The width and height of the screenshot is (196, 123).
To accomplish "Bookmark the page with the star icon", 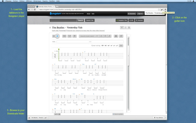I will [159, 10].
